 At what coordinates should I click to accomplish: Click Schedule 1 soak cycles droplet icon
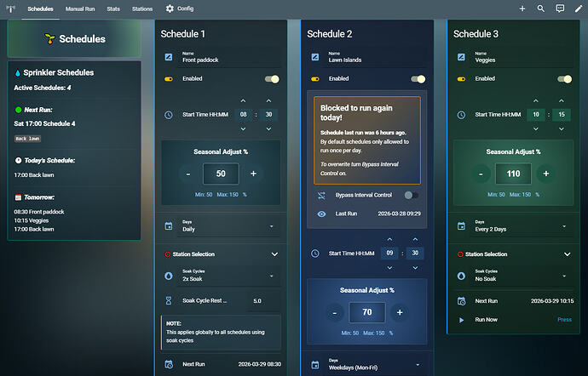click(x=169, y=276)
